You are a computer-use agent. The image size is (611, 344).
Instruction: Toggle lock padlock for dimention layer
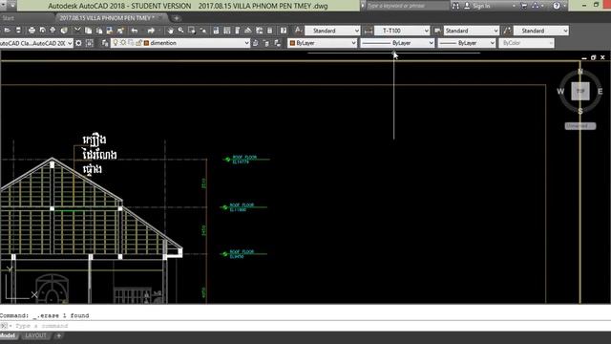tap(138, 42)
